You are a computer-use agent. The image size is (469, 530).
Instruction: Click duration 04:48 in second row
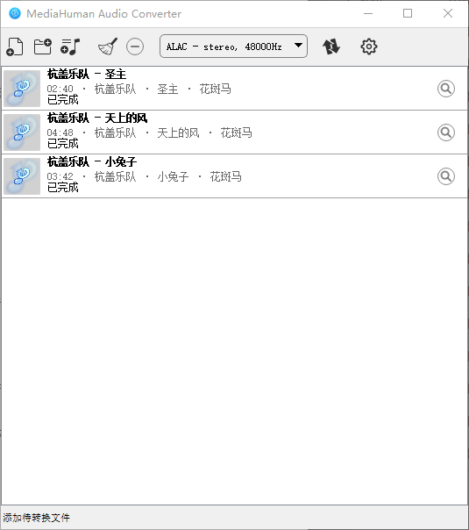[x=60, y=132]
